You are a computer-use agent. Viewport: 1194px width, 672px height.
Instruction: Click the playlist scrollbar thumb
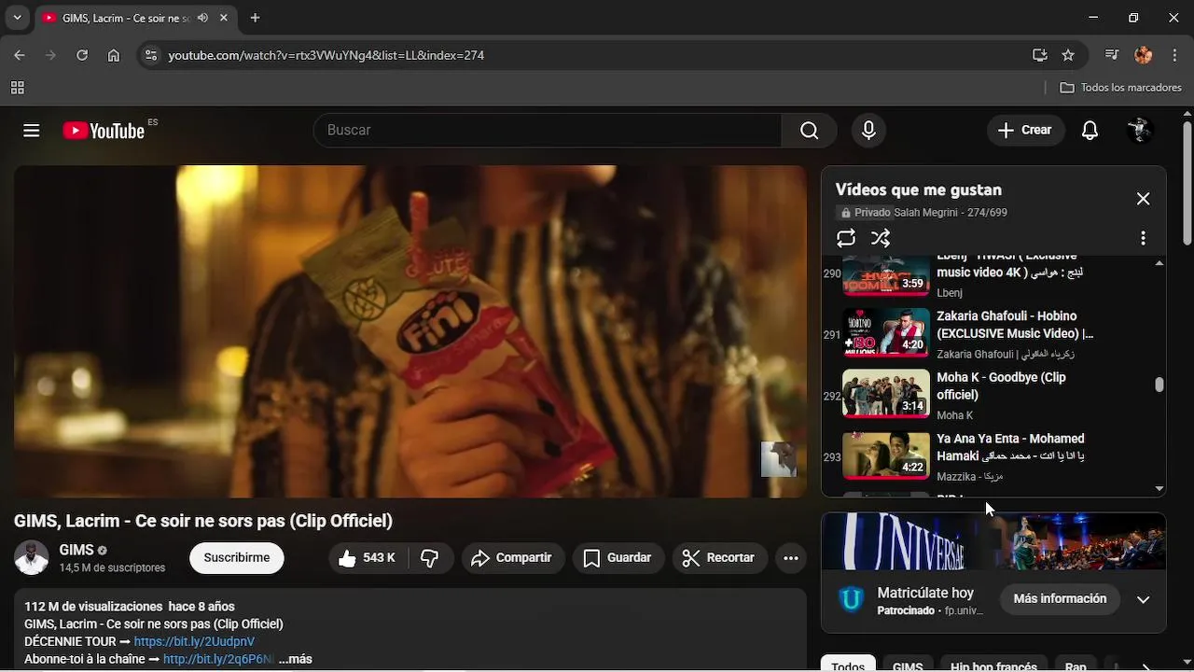click(x=1159, y=385)
